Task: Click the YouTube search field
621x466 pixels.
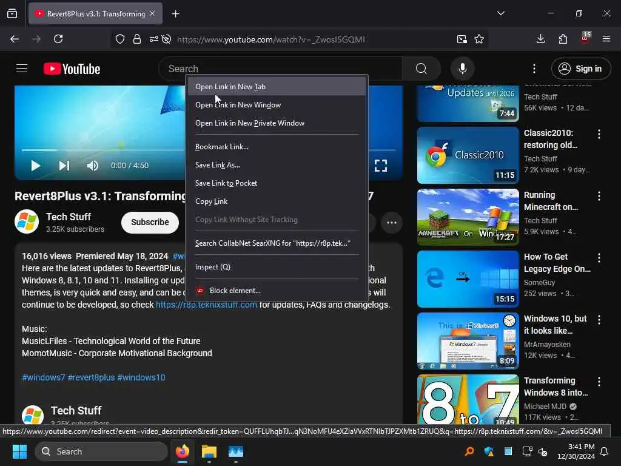Action: point(280,69)
